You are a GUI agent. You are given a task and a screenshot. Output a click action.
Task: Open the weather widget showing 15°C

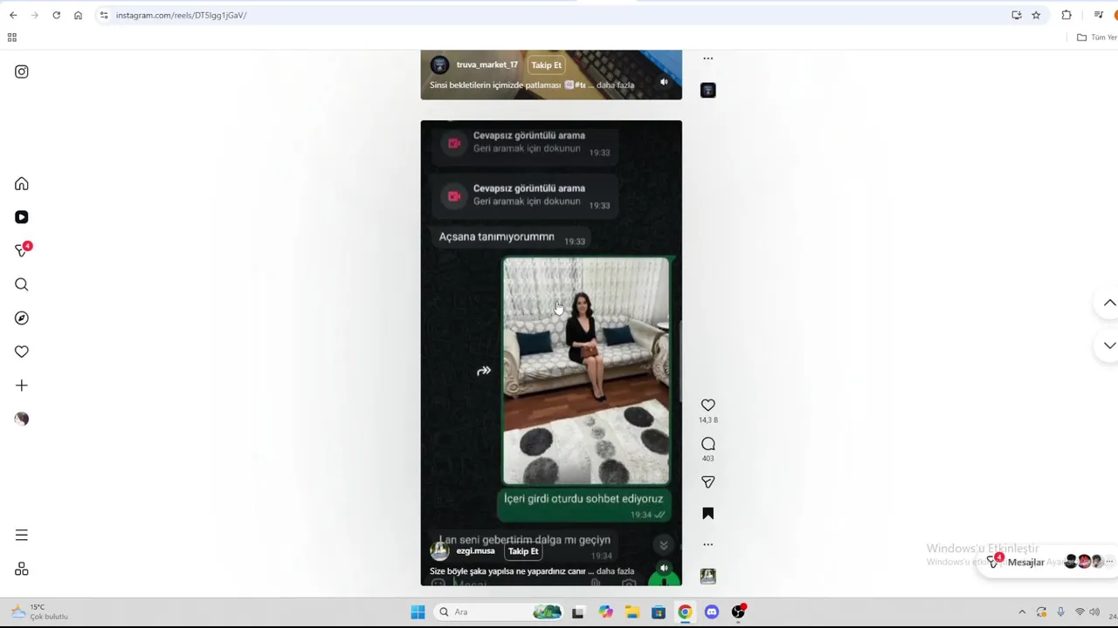click(39, 612)
